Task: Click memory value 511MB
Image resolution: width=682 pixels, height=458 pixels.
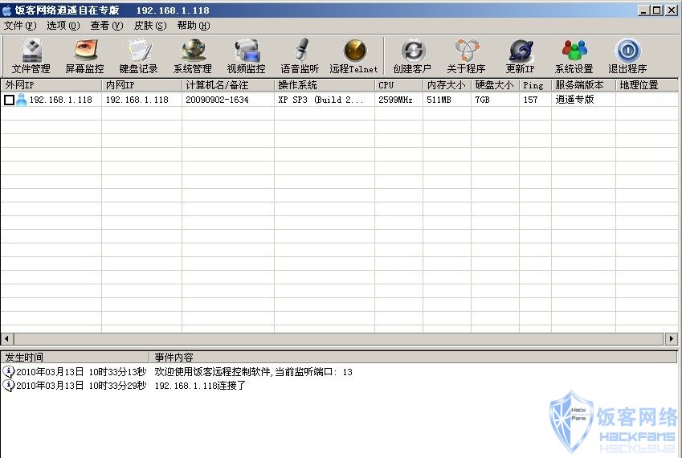Action: pos(439,100)
